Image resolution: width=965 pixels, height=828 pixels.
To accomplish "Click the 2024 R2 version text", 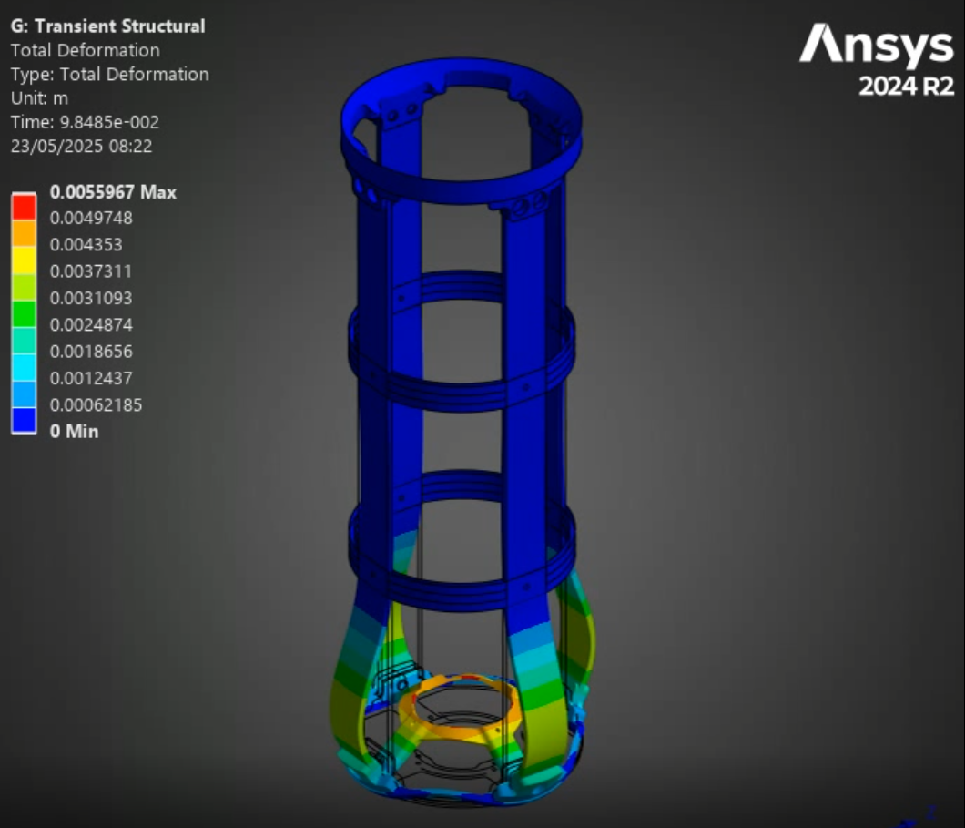I will [x=906, y=87].
